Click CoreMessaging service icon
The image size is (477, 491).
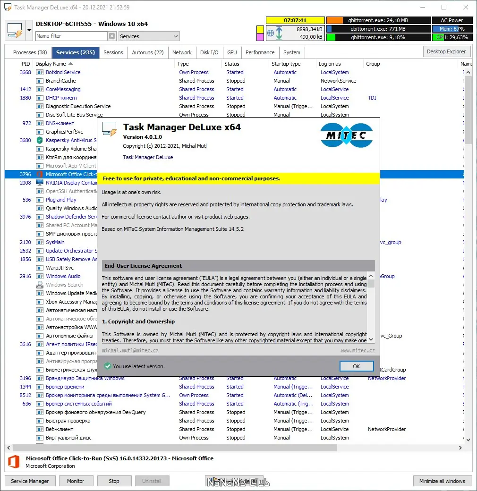40,89
